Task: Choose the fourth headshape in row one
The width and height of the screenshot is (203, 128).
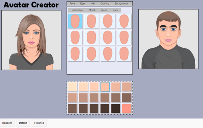Action: 124,21
